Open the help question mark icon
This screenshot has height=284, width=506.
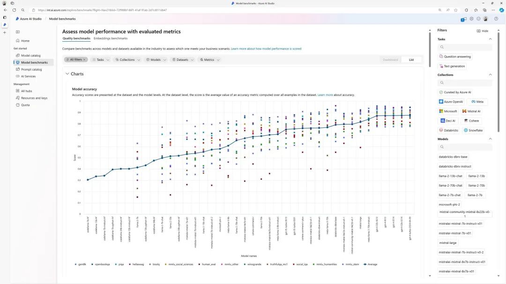[x=496, y=19]
